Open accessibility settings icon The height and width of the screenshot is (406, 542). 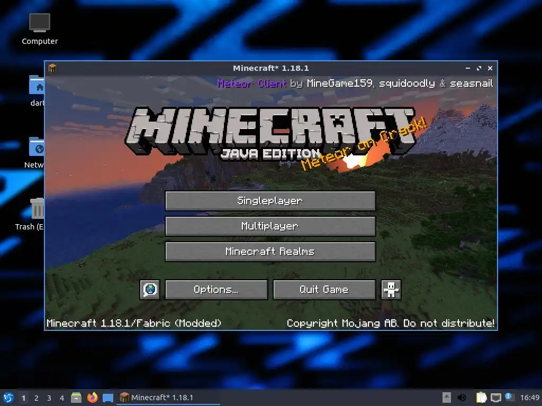tap(391, 289)
